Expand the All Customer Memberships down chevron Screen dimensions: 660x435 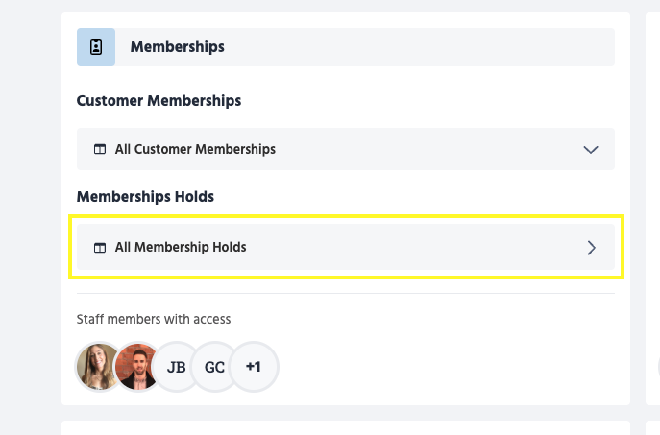[x=591, y=150]
